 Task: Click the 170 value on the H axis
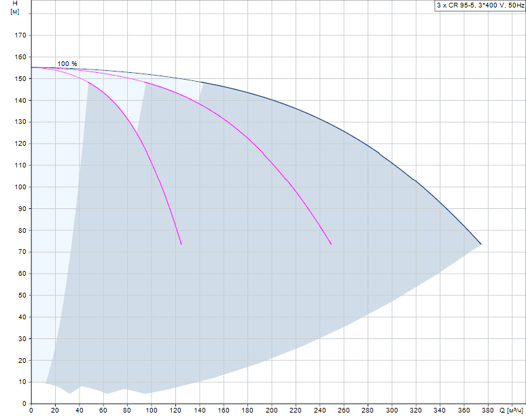[x=20, y=35]
